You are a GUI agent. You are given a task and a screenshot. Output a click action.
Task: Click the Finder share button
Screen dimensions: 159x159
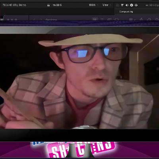coord(142,19)
